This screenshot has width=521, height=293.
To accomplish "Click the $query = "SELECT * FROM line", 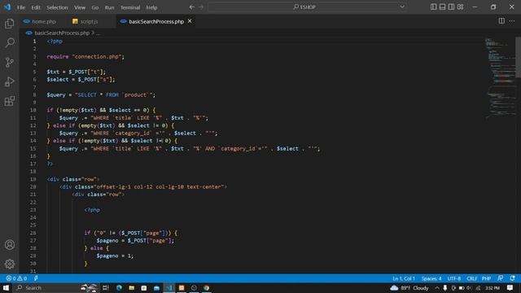I will point(101,94).
